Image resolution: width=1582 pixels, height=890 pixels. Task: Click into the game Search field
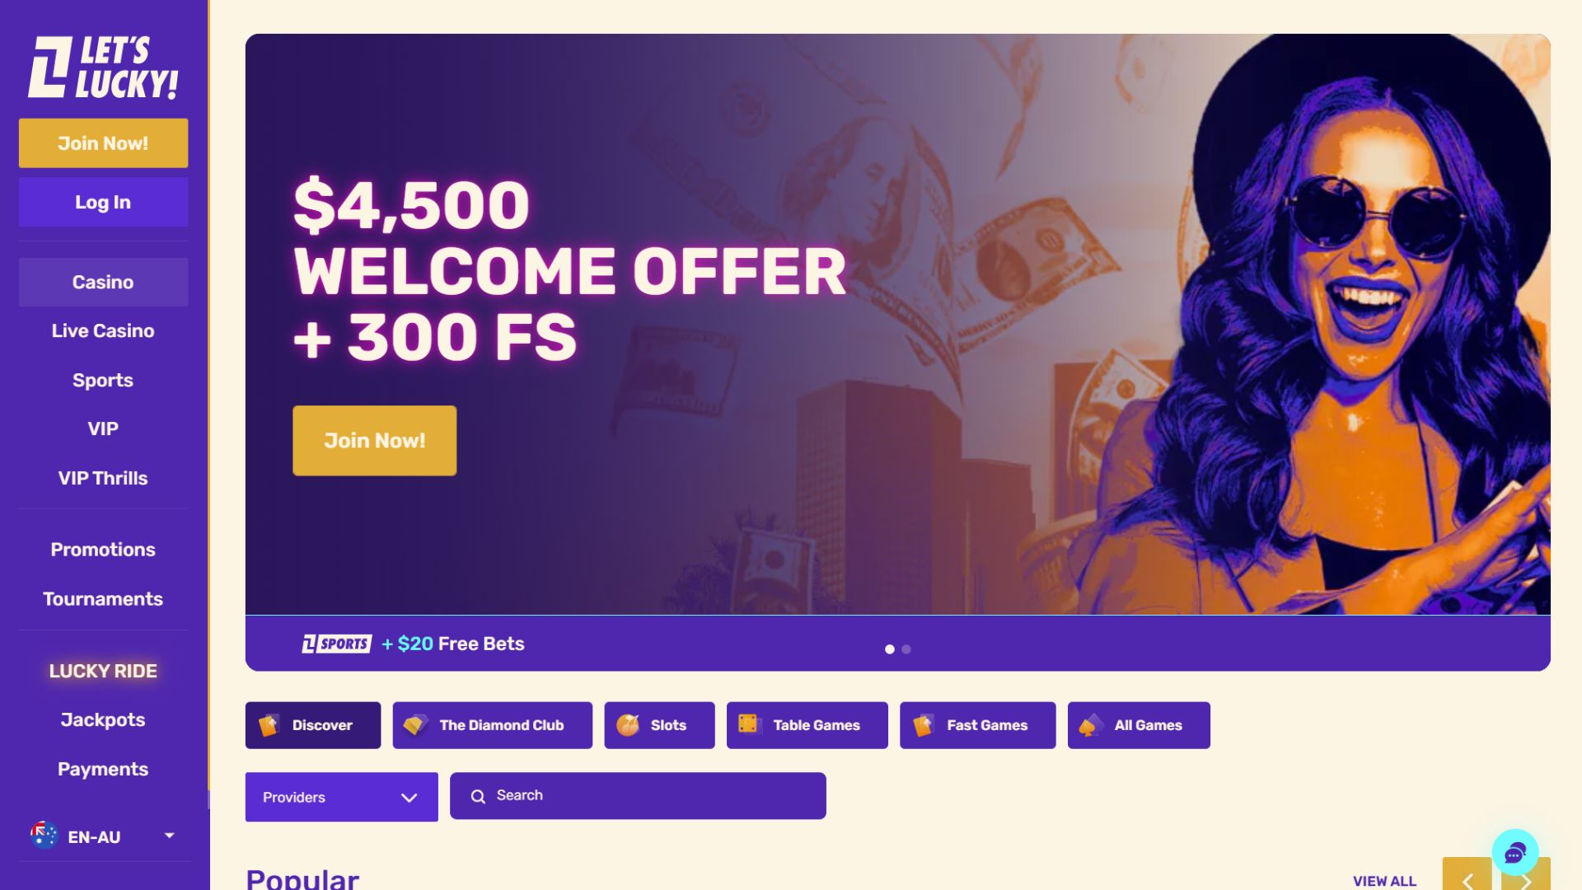(x=638, y=796)
